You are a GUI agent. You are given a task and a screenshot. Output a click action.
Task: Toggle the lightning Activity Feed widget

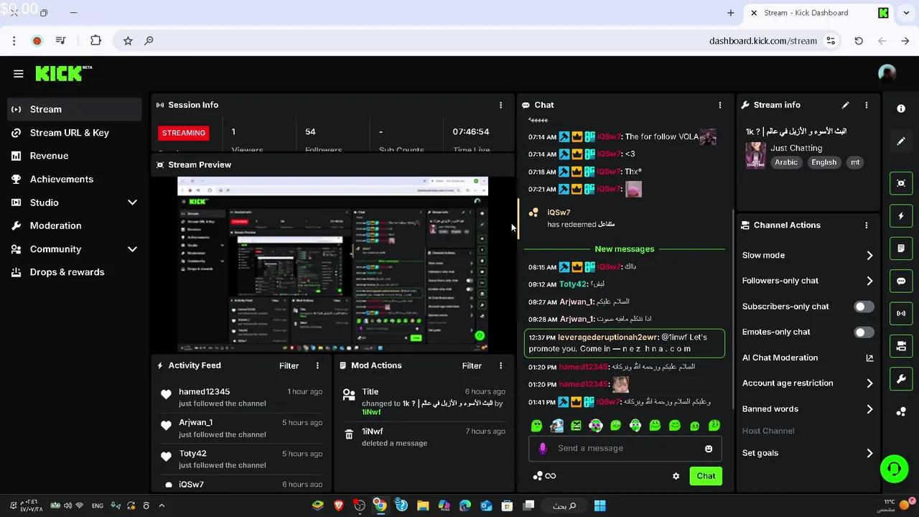[901, 215]
